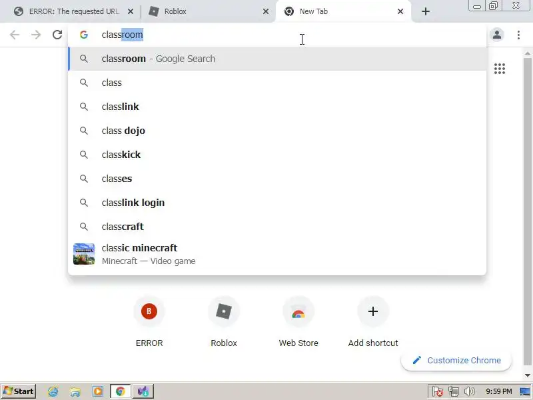
Task: Click Add shortcut plus tile
Action: point(373,322)
